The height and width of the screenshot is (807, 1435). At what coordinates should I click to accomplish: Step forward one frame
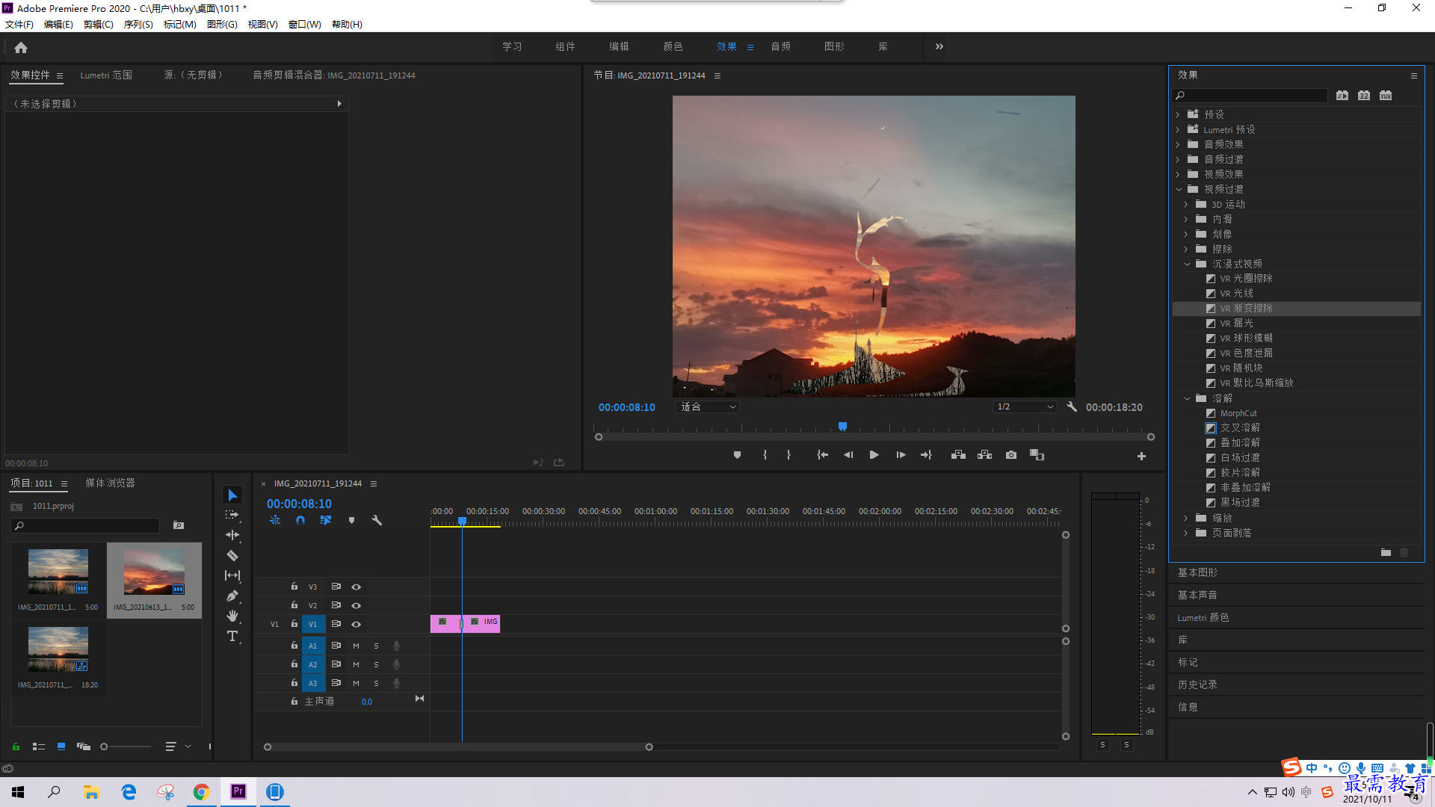[x=901, y=455]
